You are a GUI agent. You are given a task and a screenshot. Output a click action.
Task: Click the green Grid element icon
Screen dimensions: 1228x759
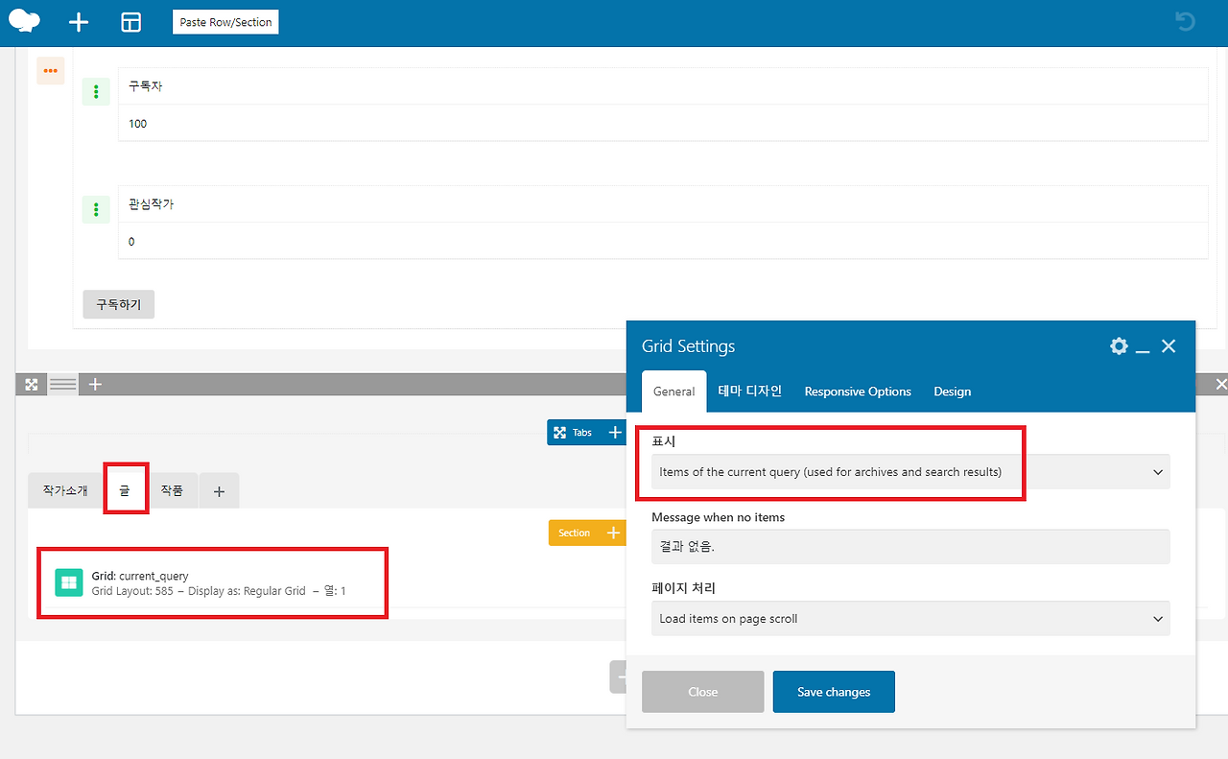coord(69,582)
